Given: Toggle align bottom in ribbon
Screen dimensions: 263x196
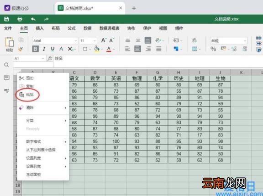Looking at the screenshot, I should (148, 40).
